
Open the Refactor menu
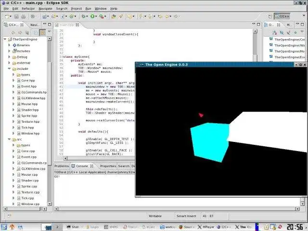click(x=28, y=8)
